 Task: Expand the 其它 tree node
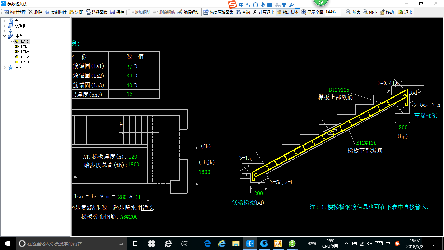(5, 67)
